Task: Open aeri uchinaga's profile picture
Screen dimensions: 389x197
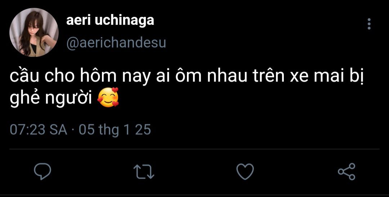Action: [x=34, y=32]
